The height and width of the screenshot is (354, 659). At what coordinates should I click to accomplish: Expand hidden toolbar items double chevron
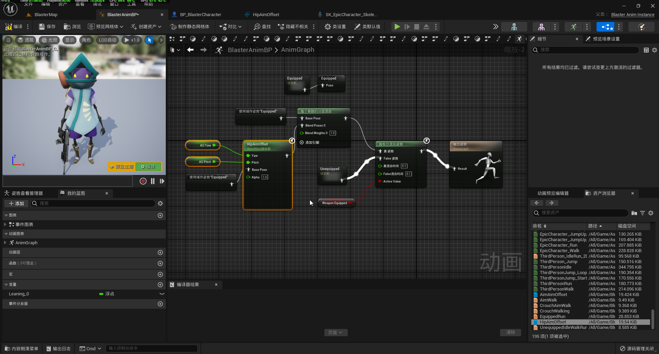pos(495,27)
